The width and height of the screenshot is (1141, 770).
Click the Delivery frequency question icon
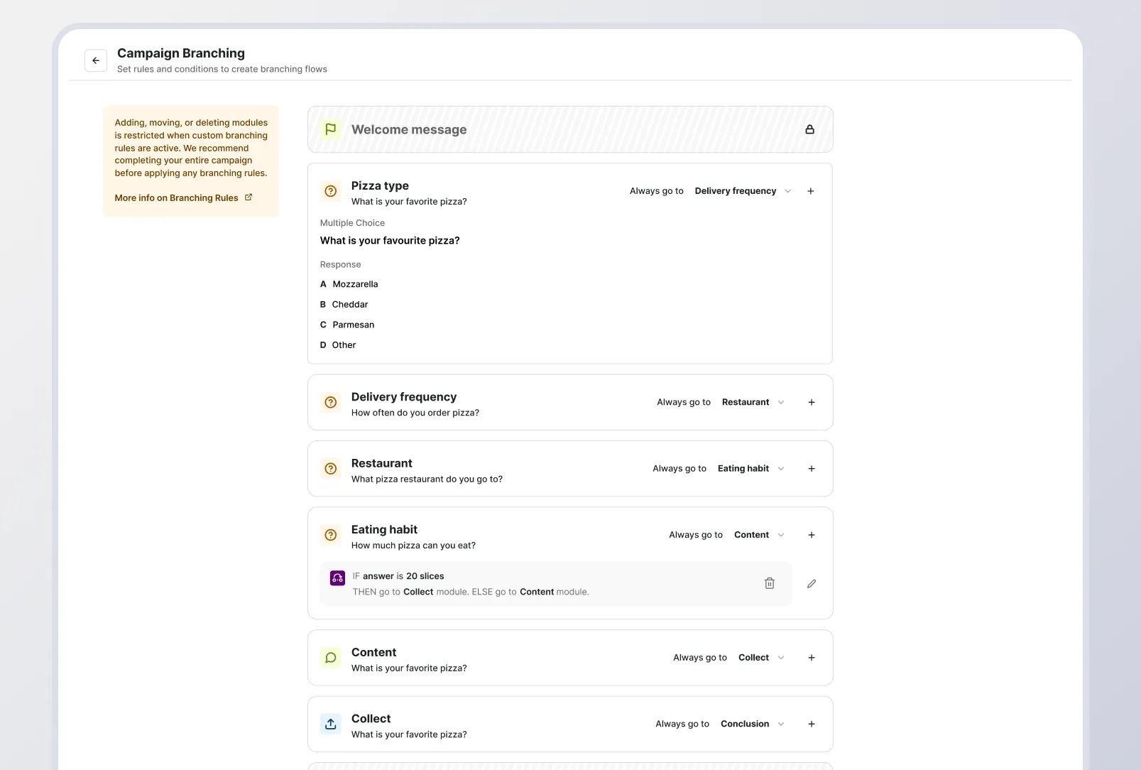[330, 402]
